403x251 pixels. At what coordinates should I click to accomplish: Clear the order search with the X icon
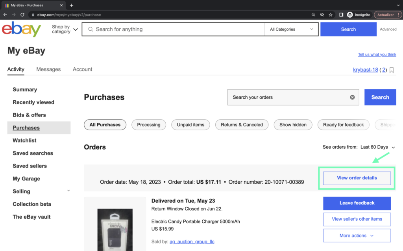pyautogui.click(x=352, y=97)
